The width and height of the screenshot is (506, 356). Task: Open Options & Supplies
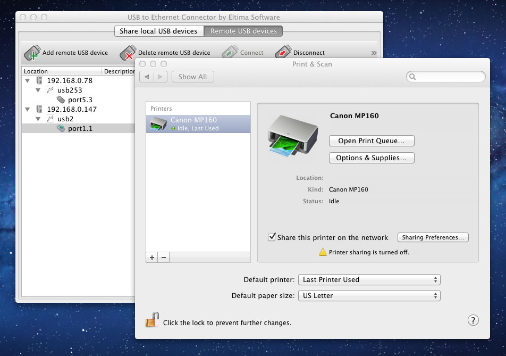(372, 158)
